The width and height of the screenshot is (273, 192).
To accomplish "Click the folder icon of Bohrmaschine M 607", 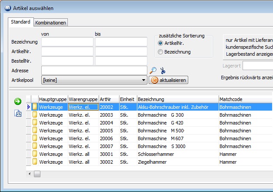I will pyautogui.click(x=35, y=138).
